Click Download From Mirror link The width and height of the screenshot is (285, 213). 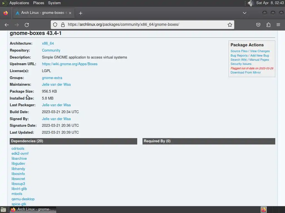click(x=246, y=72)
